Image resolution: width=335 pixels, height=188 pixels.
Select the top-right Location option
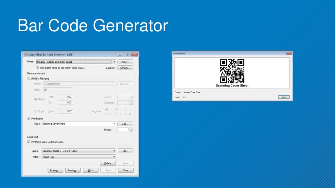tap(126, 110)
